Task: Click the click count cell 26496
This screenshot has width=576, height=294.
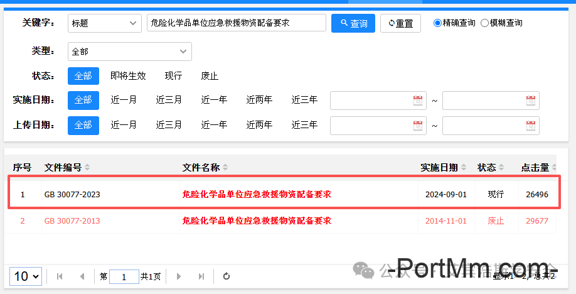Action: [537, 194]
